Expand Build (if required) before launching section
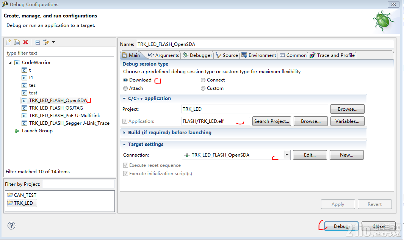Image resolution: width=404 pixels, height=240 pixels. pyautogui.click(x=124, y=132)
